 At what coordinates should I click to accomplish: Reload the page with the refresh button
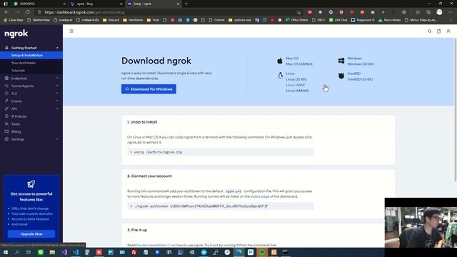27,12
